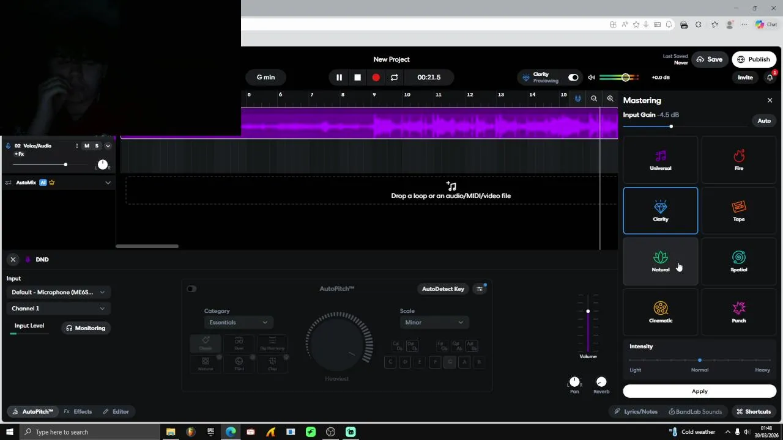Open File Explorer from the taskbar
The width and height of the screenshot is (783, 440).
[171, 432]
